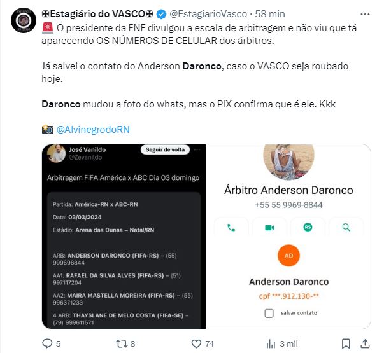377x353 pixels.
Task: Open the @AlvinegrodoRN mention link
Action: point(93,130)
